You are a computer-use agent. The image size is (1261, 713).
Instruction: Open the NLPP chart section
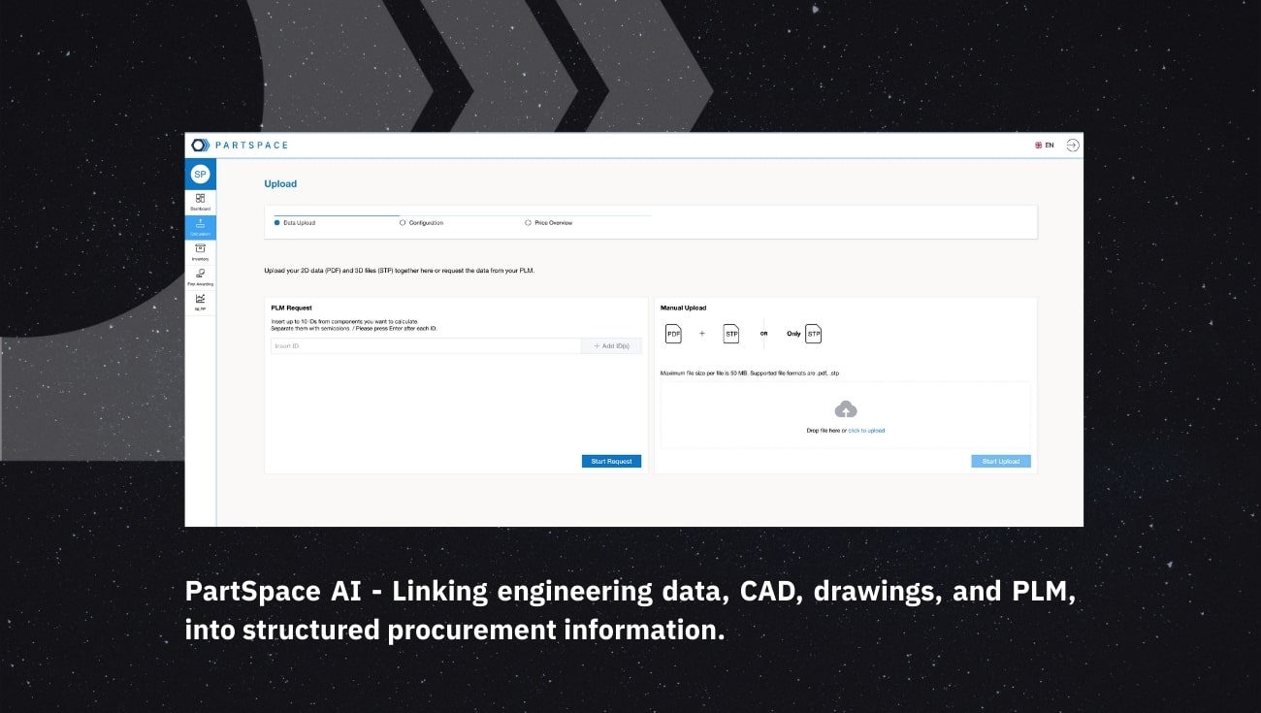tap(200, 304)
